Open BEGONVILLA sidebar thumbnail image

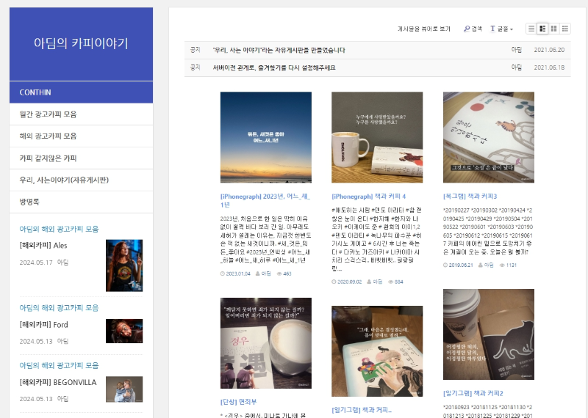click(124, 389)
